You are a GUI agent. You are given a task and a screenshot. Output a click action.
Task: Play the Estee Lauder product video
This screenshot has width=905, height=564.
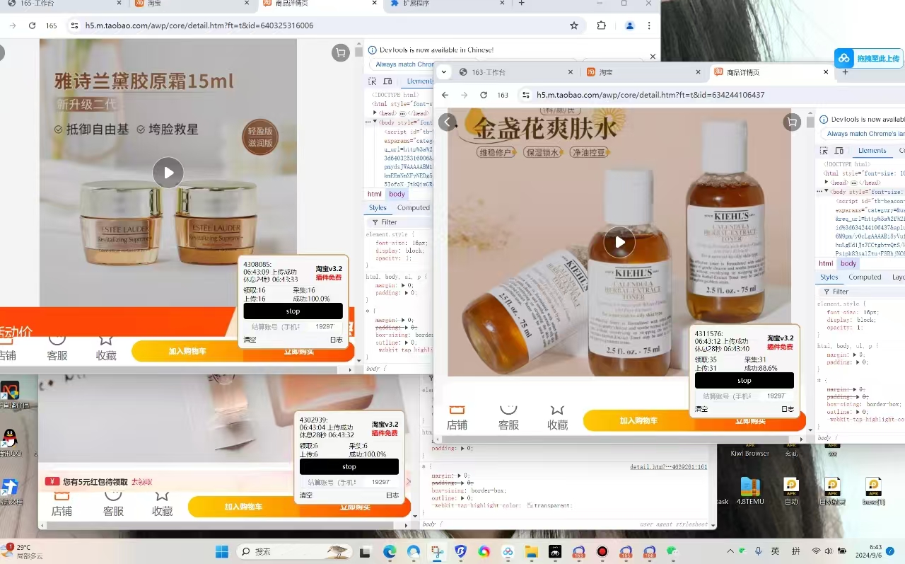pos(168,173)
